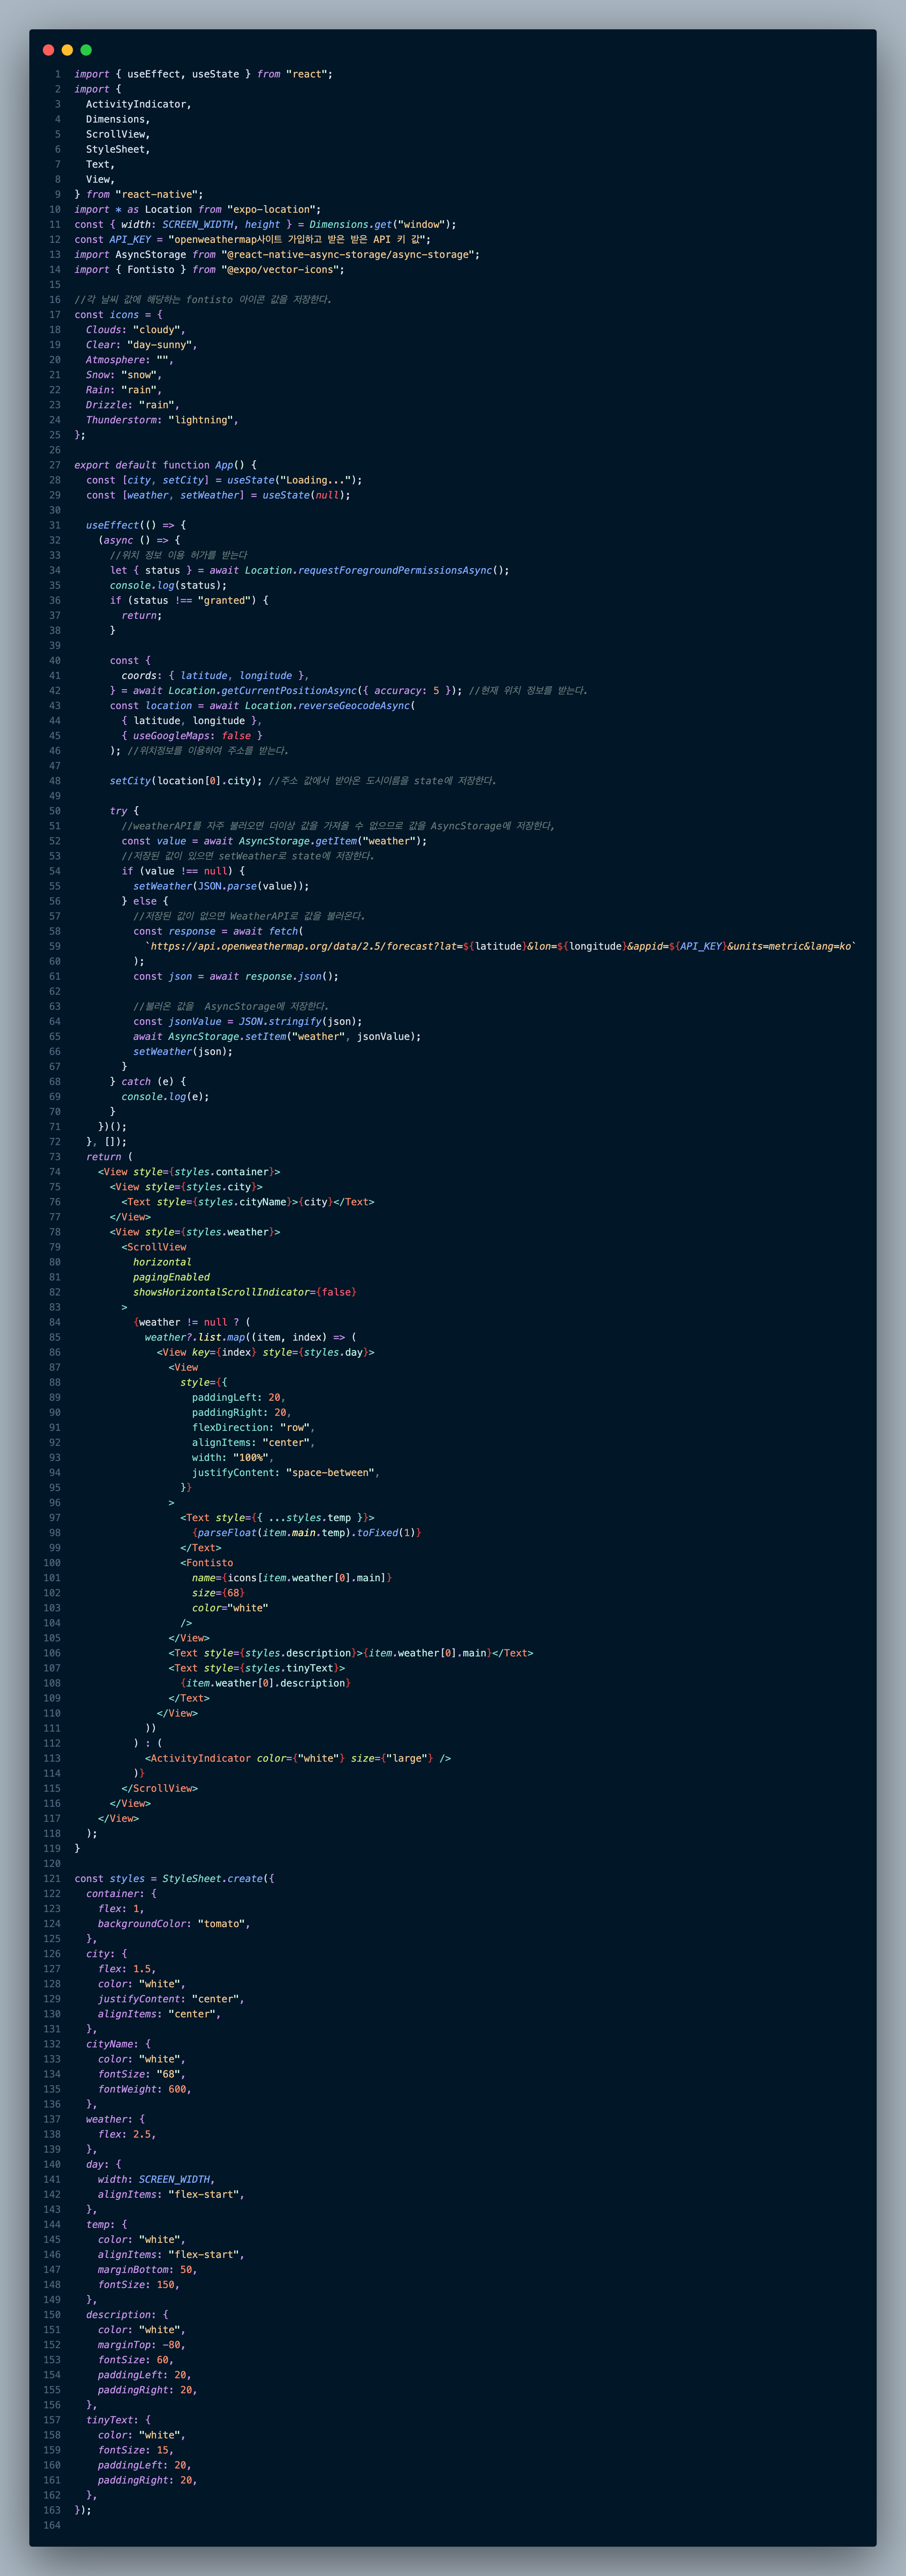Click the fontSize 150 value in temp
This screenshot has height=2576, width=906.
(166, 2284)
